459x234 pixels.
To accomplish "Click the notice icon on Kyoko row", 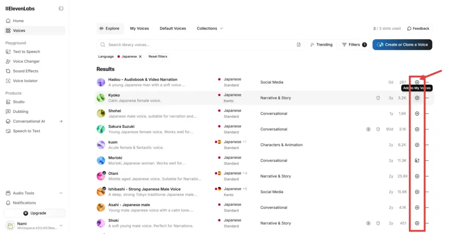I will click(378, 98).
